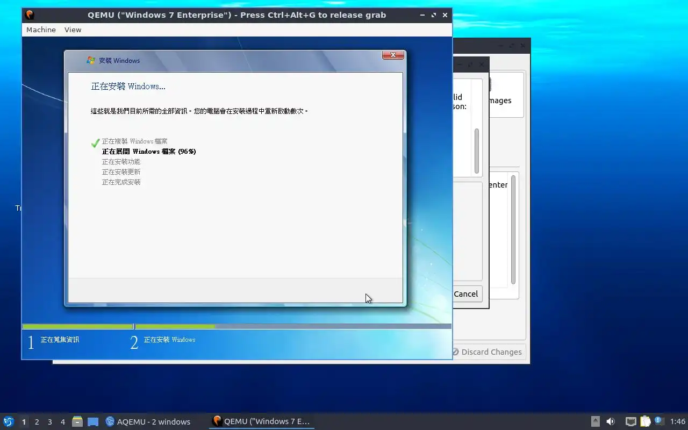Click the wired network tray icon
The image size is (688, 430).
[x=631, y=422]
